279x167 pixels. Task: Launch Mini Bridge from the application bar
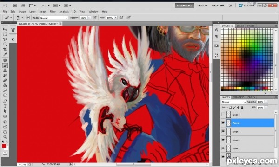tap(23, 6)
